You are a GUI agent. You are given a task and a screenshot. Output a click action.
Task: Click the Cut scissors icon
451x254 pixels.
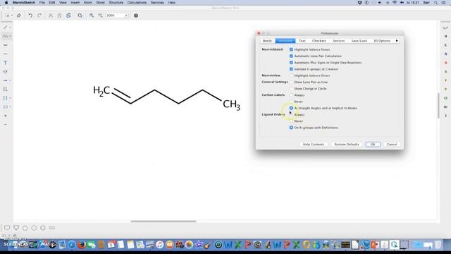51,16
